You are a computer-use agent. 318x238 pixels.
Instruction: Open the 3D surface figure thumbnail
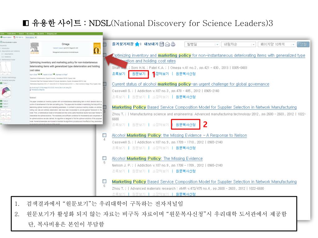coord(6,91)
